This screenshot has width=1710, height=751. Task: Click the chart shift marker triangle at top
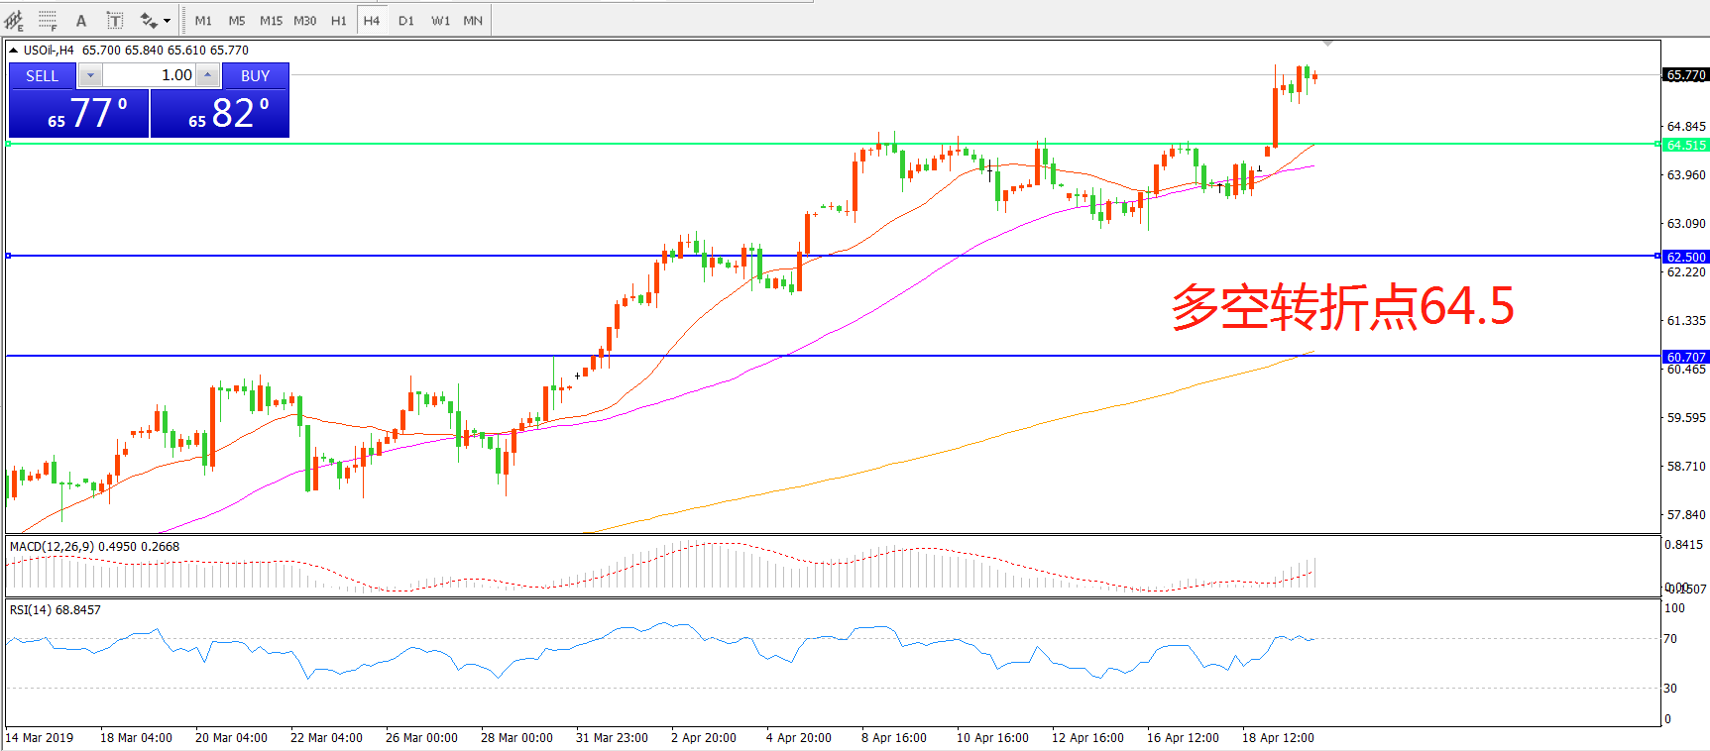click(1327, 44)
